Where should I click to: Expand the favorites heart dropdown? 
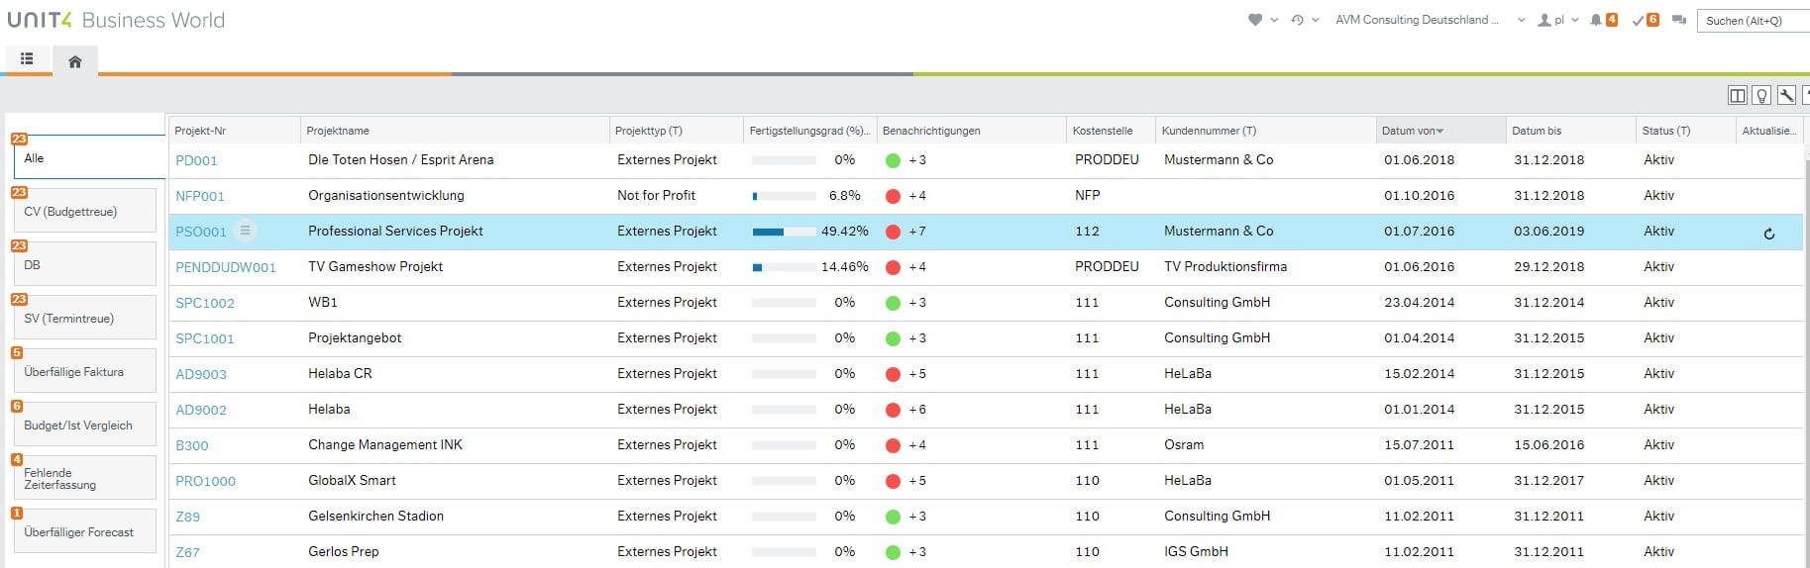point(1262,20)
